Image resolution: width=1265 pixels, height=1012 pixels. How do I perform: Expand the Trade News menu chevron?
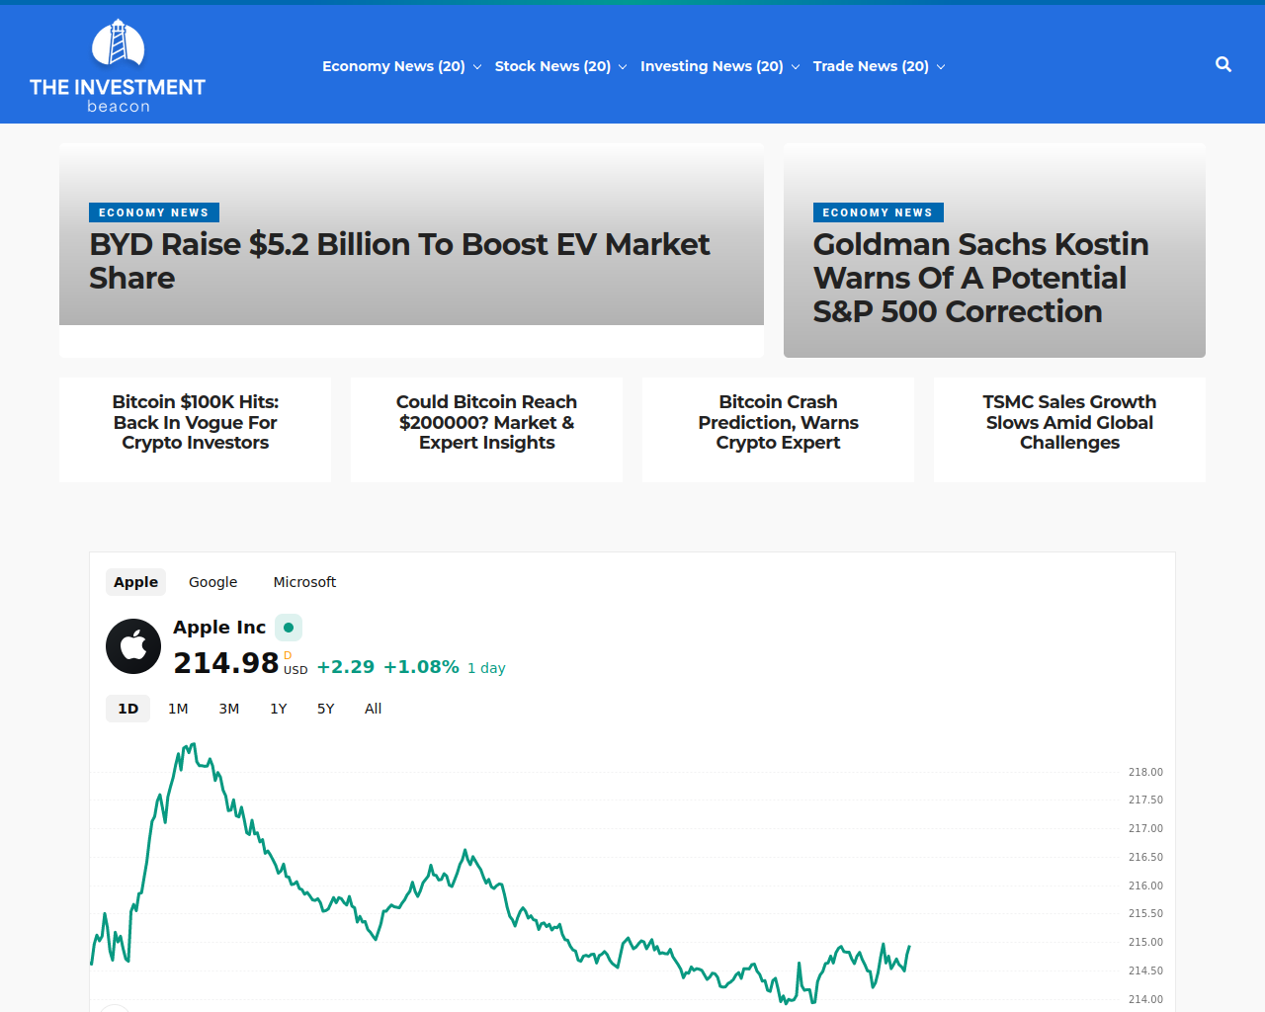pos(941,67)
